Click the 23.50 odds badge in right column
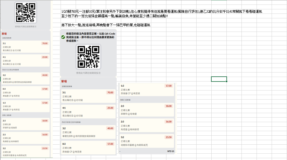287x160 pixels. pyautogui.click(x=169, y=137)
